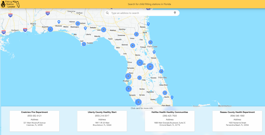Image resolution: width=265 pixels, height=135 pixels.
Task: Open the Liberty County Healthy Start card
Action: coord(102,121)
